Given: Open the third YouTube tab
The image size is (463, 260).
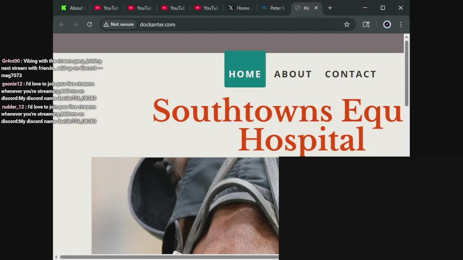Looking at the screenshot, I should [x=173, y=8].
